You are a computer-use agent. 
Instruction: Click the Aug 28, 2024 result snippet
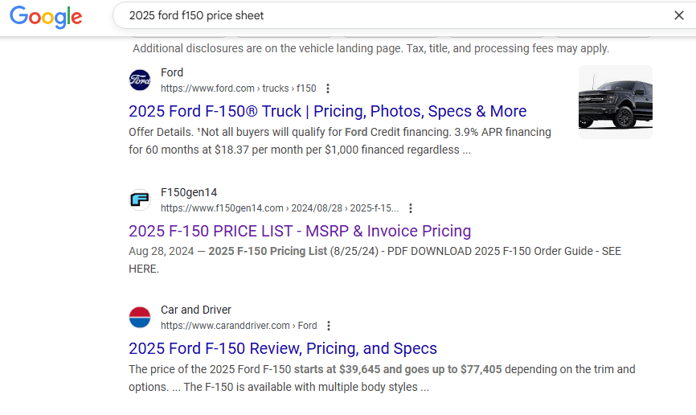point(375,260)
